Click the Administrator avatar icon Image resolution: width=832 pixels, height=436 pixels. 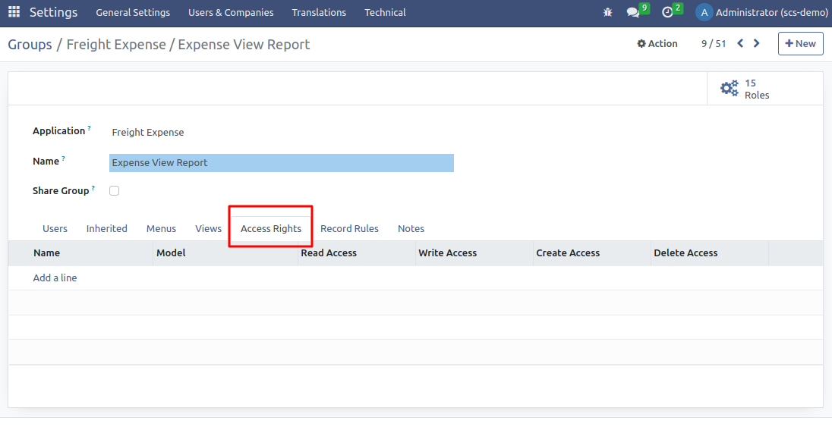point(704,12)
